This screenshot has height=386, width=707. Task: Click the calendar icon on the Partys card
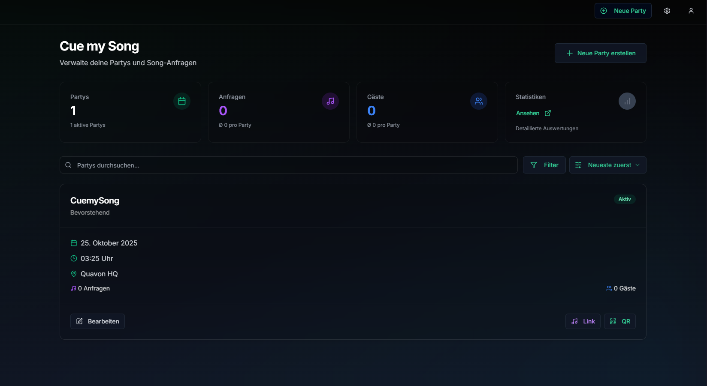coord(181,101)
